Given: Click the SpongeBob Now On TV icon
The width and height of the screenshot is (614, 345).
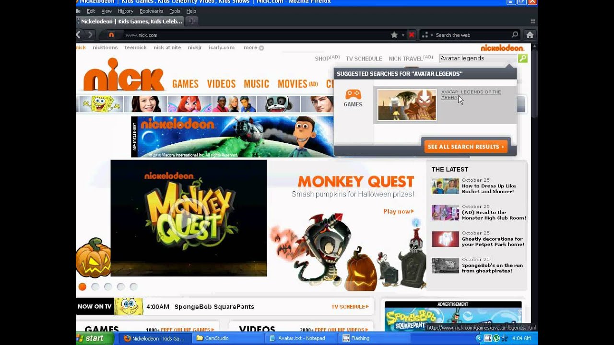Looking at the screenshot, I should point(129,306).
